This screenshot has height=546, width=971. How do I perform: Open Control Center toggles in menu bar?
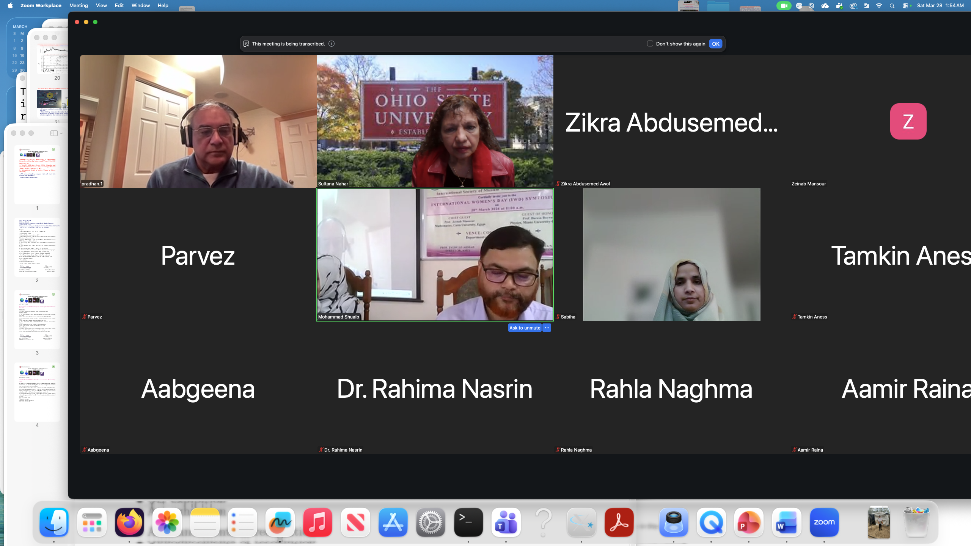pos(906,6)
